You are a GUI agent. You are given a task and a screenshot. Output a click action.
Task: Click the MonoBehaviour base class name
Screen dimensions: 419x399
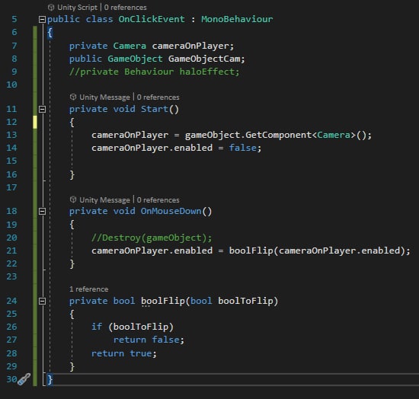coord(237,19)
